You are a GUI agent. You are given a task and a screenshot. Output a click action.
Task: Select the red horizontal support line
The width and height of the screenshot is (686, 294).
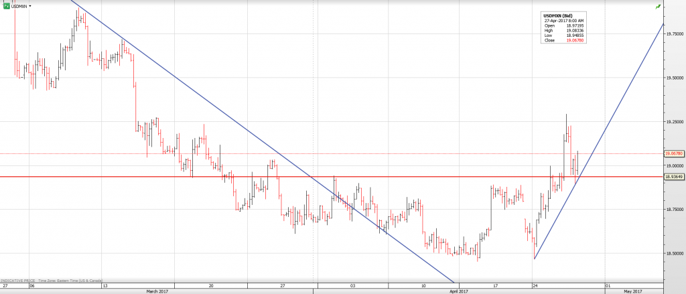(402, 177)
